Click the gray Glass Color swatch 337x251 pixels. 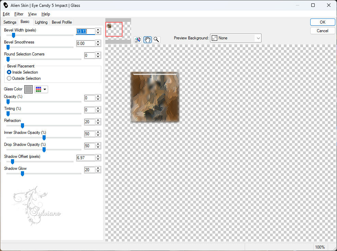point(28,89)
